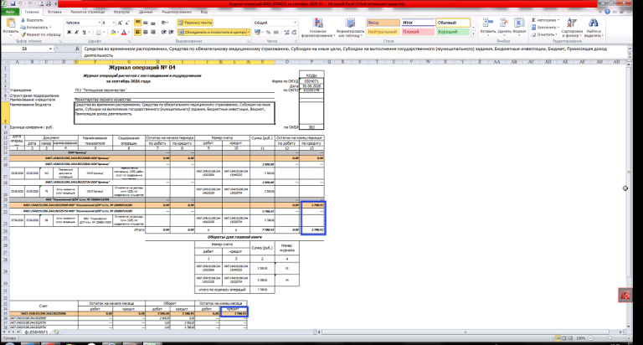Image resolution: width=643 pixels, height=345 pixels.
Task: Toggle middle vertical alignment
Action: coord(145,23)
